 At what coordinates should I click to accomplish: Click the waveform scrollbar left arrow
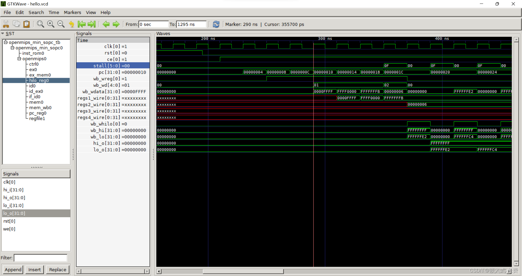point(159,271)
